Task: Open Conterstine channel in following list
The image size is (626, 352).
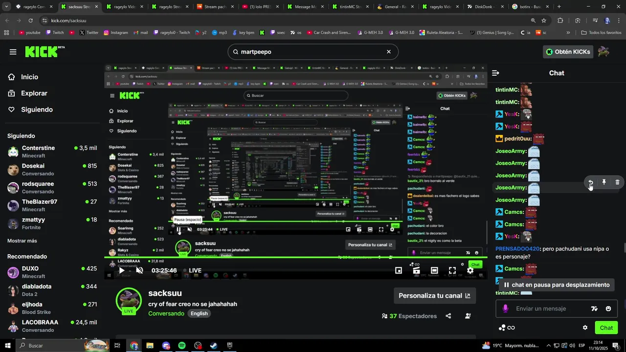Action: coord(52,152)
